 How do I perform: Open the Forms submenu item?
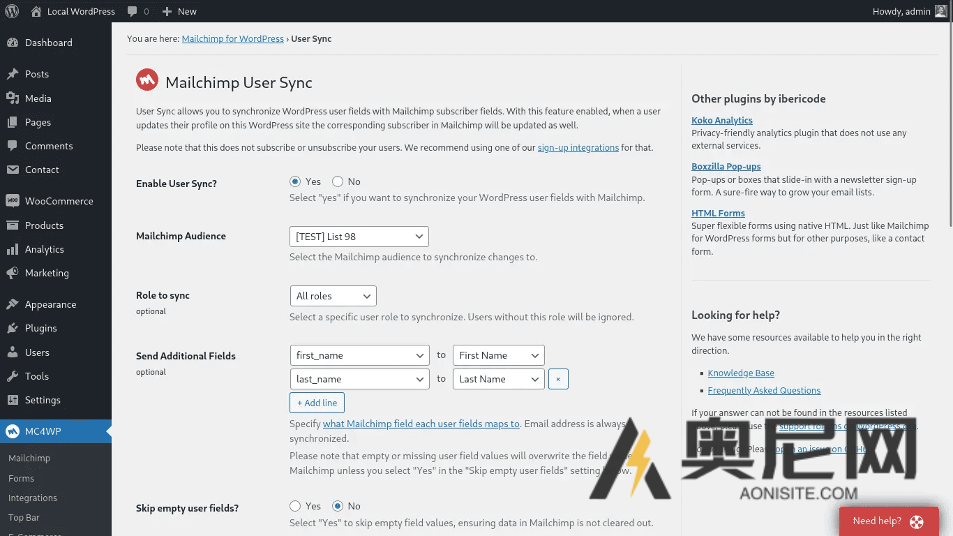tap(21, 479)
